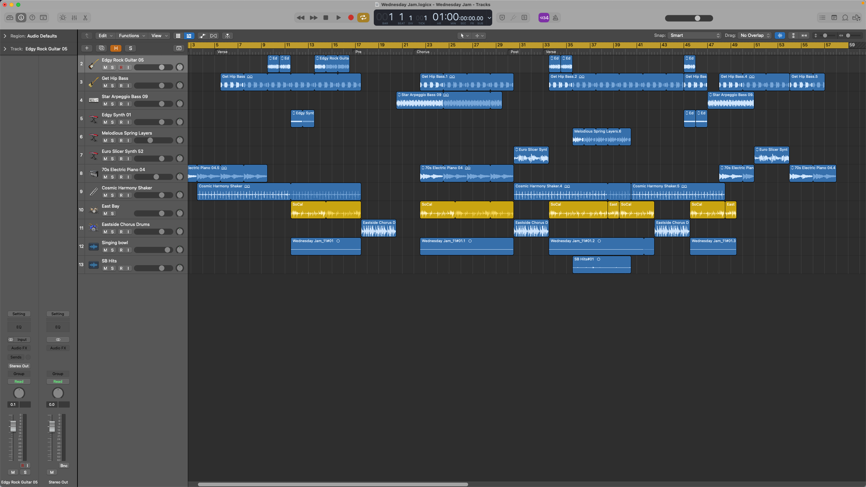Show automation button
The width and height of the screenshot is (866, 487).
pyautogui.click(x=202, y=36)
